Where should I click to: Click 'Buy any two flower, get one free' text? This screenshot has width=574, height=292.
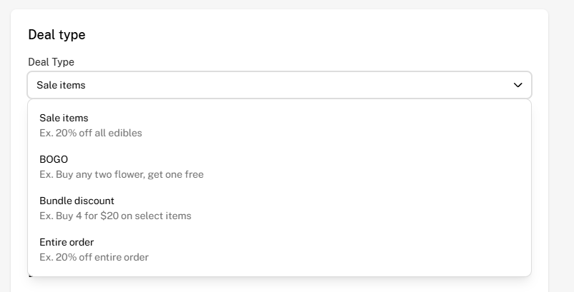[x=130, y=174]
